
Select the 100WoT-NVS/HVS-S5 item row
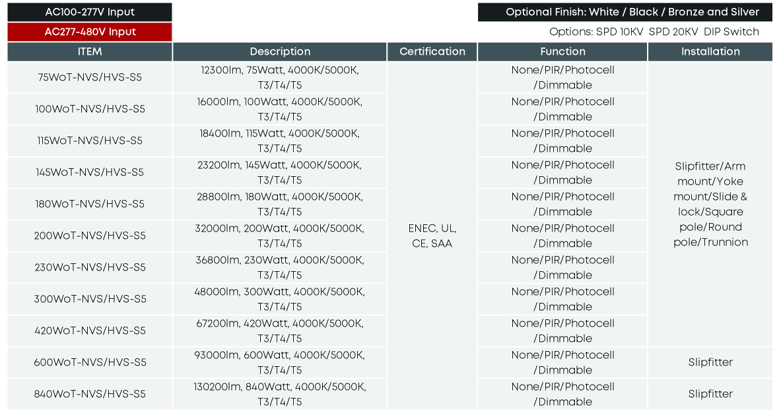pyautogui.click(x=90, y=109)
